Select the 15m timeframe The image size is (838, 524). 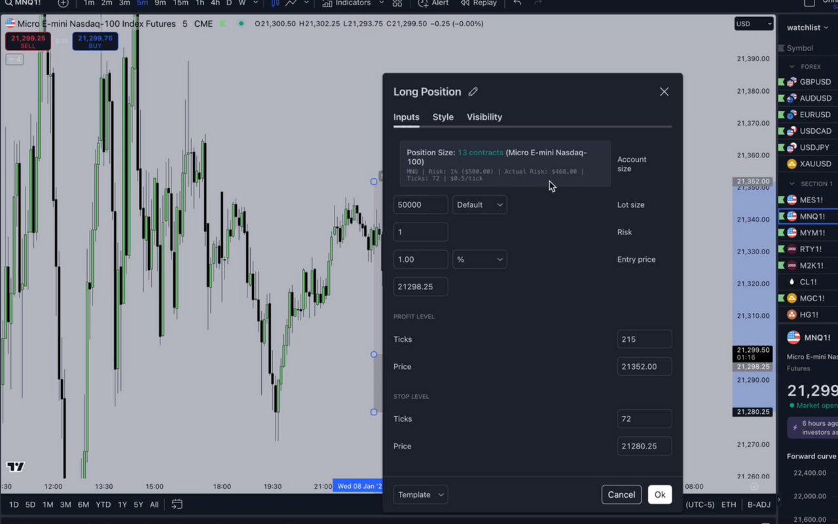click(181, 3)
